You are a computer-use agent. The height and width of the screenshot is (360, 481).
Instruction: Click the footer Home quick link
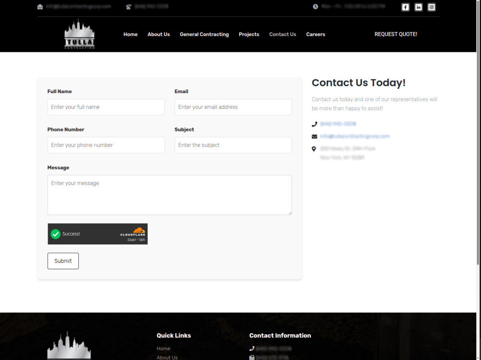click(164, 348)
